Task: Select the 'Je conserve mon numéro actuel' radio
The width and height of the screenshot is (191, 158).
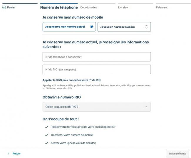Action: click(92, 27)
